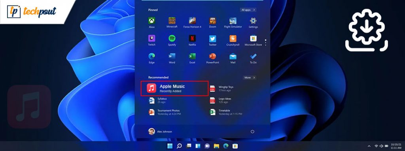
Task: Open Forza Horizon 4 pinned tile
Action: (192, 23)
